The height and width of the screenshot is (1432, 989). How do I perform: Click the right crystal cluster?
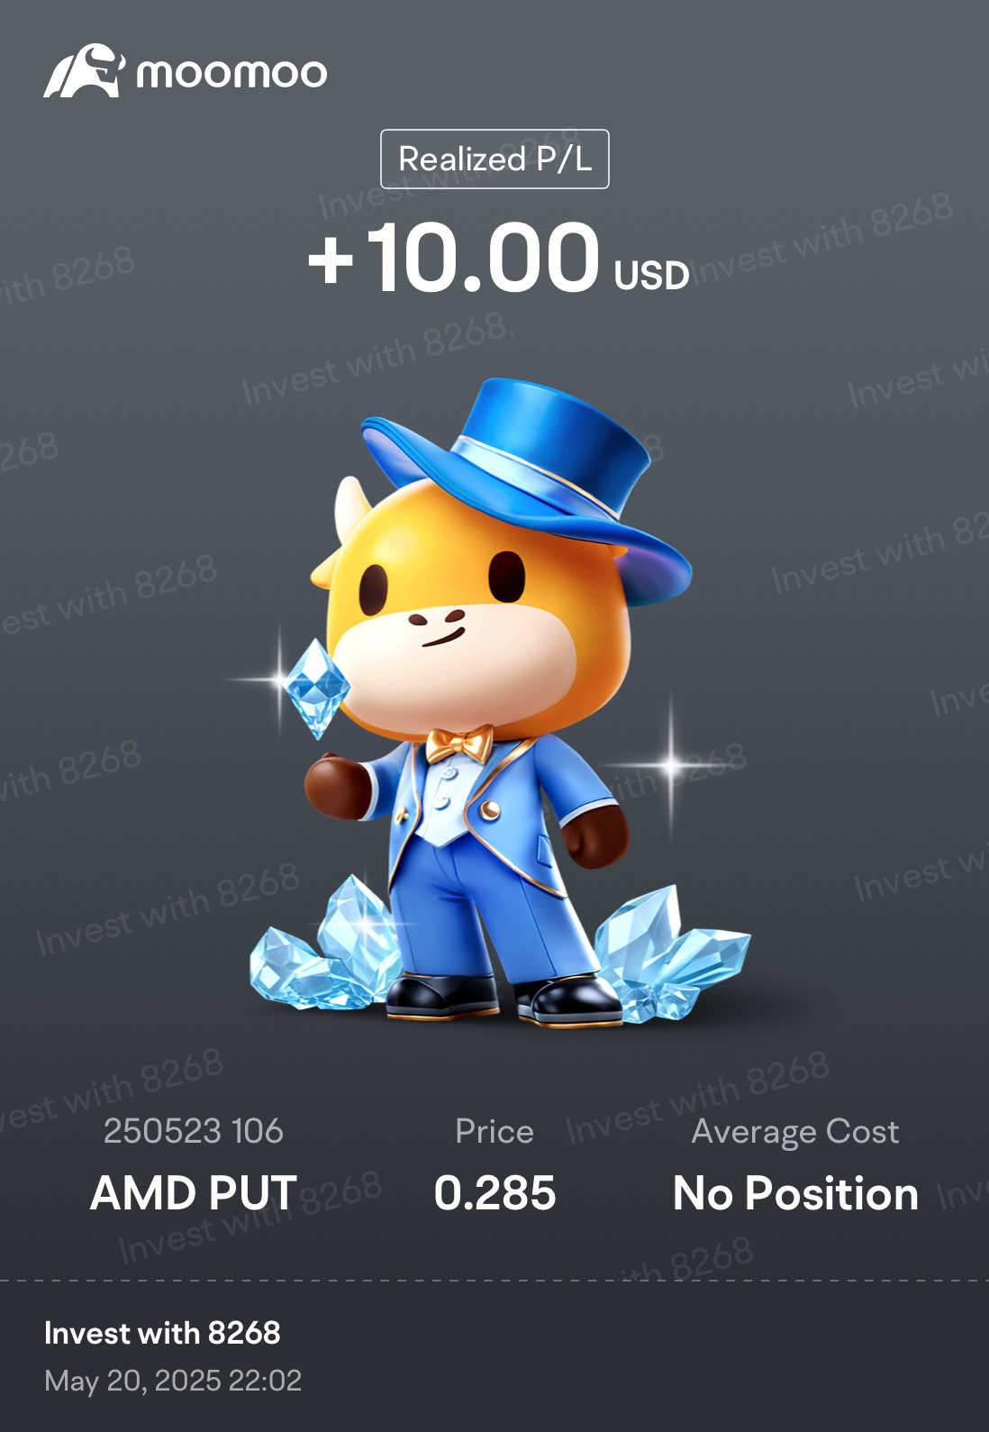coord(671,955)
